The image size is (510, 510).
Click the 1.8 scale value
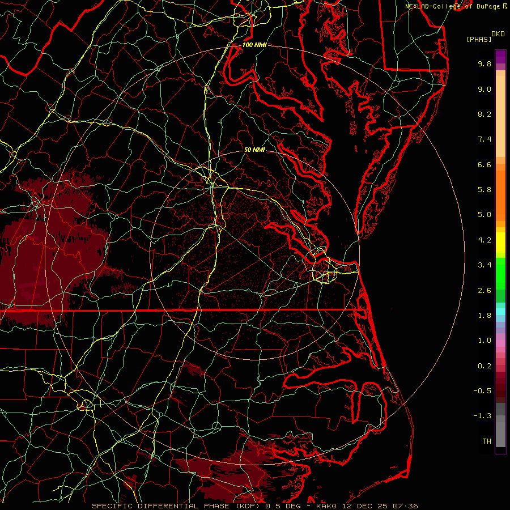tap(484, 316)
